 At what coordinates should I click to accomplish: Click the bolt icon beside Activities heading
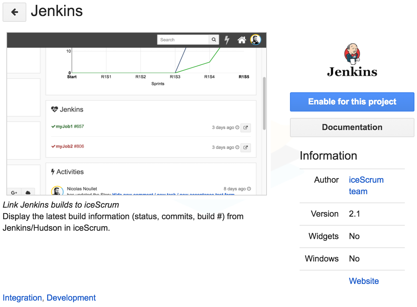53,172
